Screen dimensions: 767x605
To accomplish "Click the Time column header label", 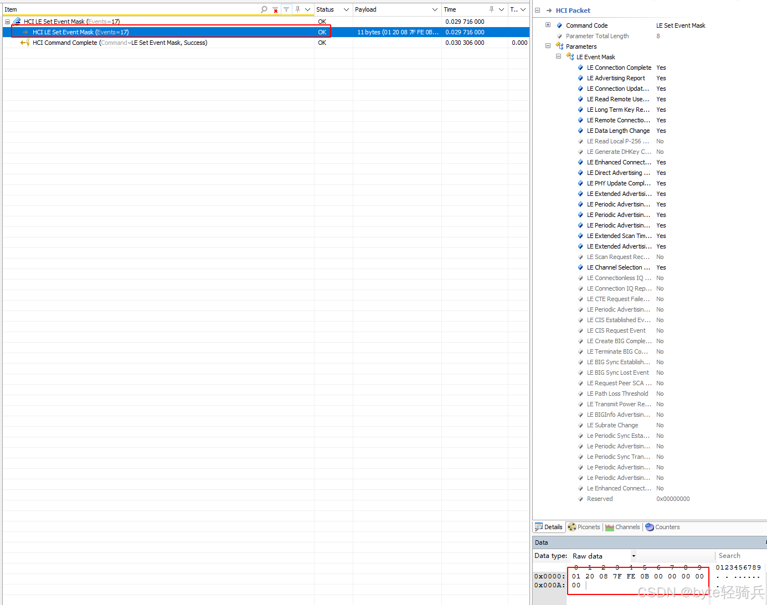I will 450,9.
